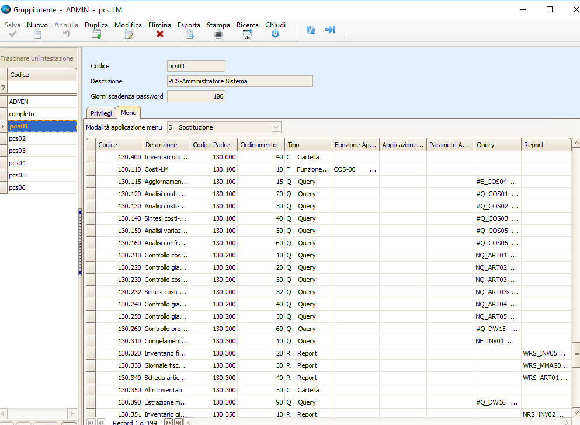Print using the Stampa icon
Image resolution: width=580 pixels, height=425 pixels.
click(x=218, y=34)
